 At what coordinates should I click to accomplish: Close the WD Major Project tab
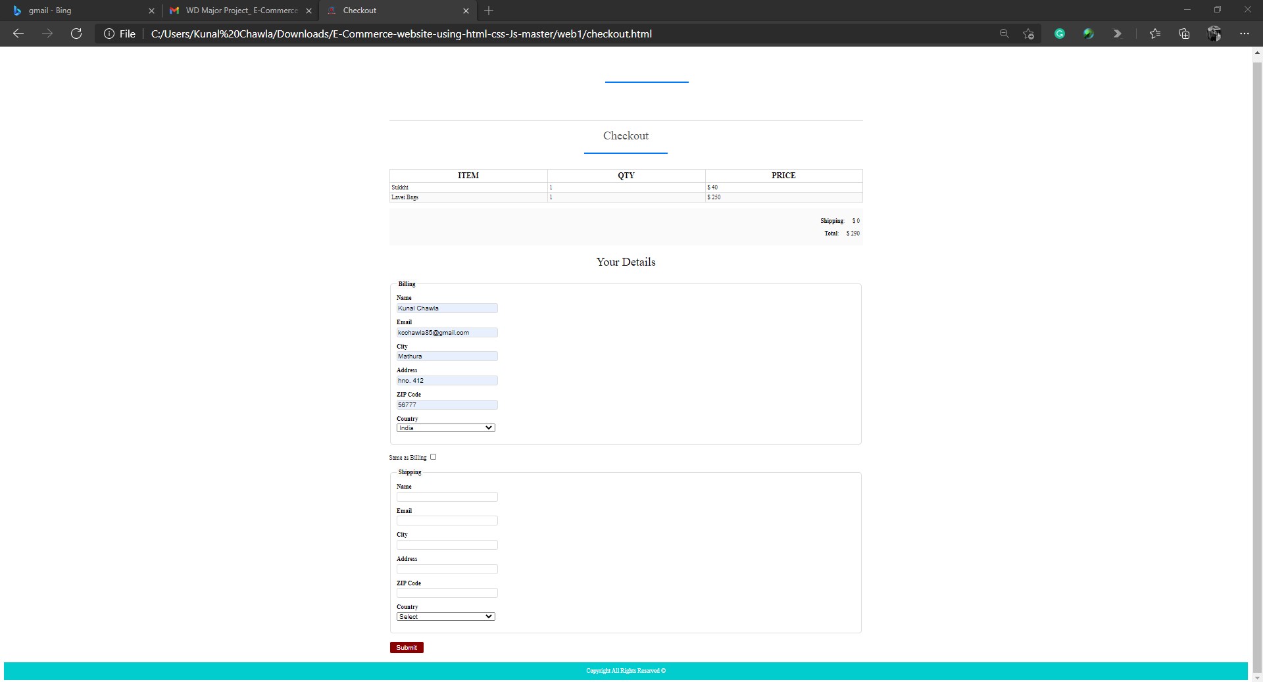pyautogui.click(x=309, y=11)
